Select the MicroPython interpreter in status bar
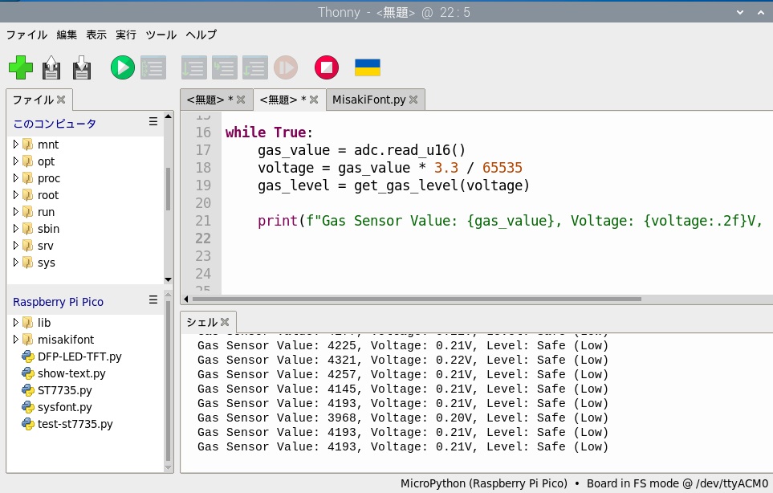 point(484,483)
